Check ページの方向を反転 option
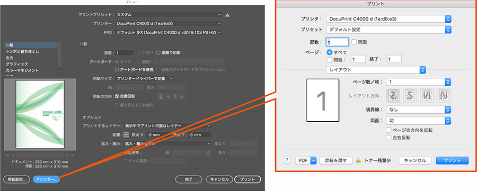 388,130
